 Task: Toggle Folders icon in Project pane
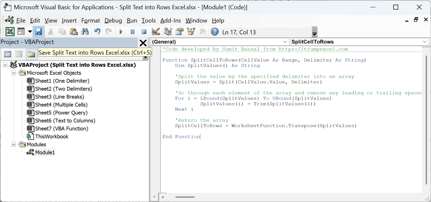tap(31, 54)
